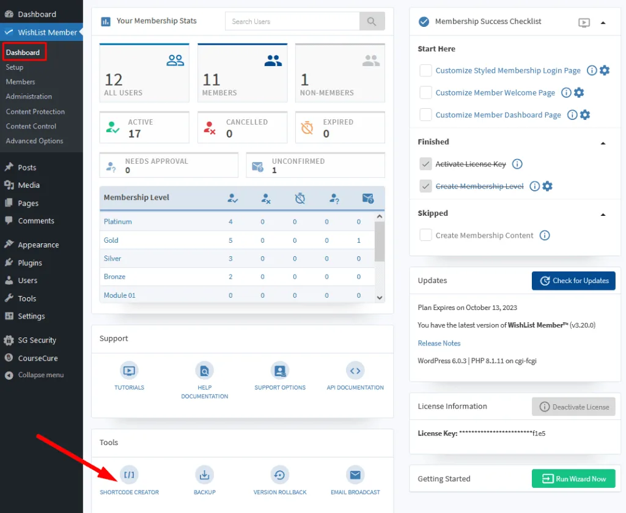Screen dimensions: 626x513
Task: Collapse the Skipped section
Action: pos(603,213)
